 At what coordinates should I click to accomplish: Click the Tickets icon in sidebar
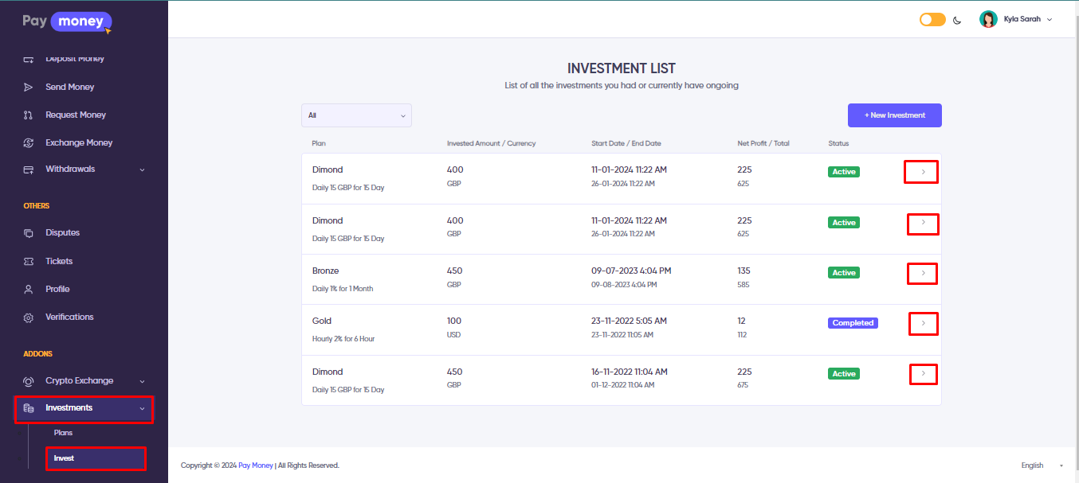tap(29, 261)
